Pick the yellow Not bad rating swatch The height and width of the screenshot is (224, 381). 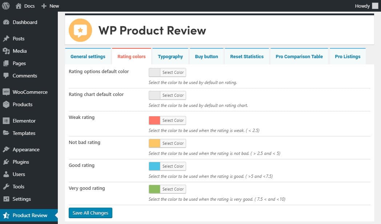click(155, 143)
